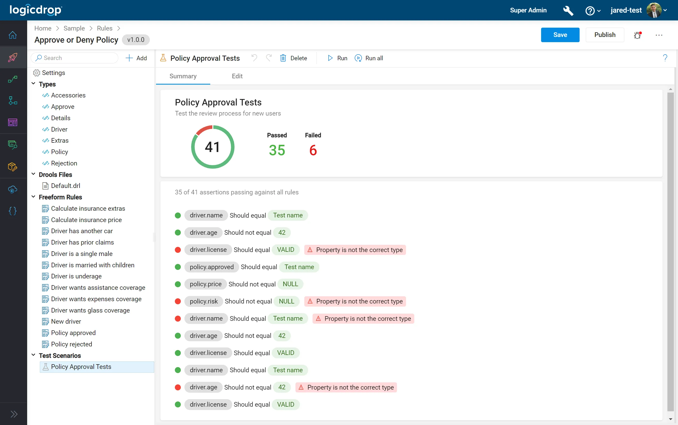Open the package box sidebar icon
The image size is (678, 425).
(13, 167)
